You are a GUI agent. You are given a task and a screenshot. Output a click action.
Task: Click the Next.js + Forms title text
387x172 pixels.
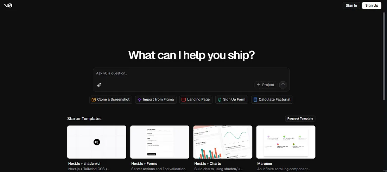pyautogui.click(x=144, y=163)
